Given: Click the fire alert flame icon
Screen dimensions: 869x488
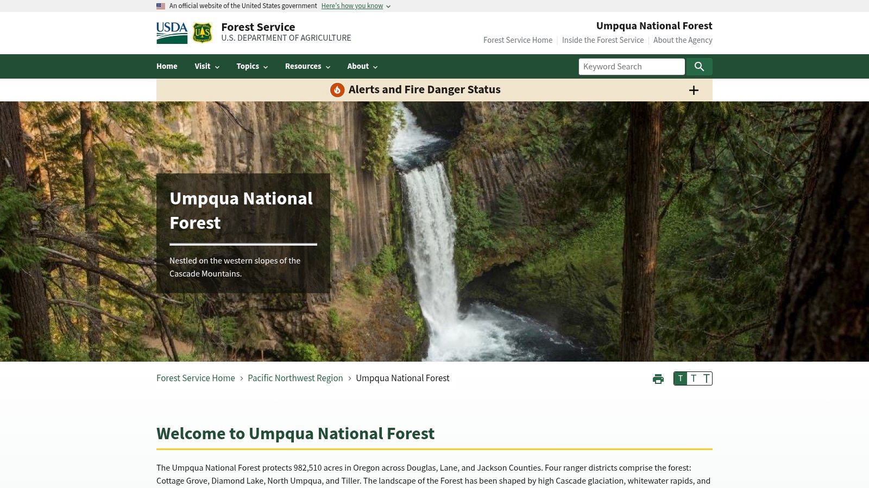Looking at the screenshot, I should [337, 90].
